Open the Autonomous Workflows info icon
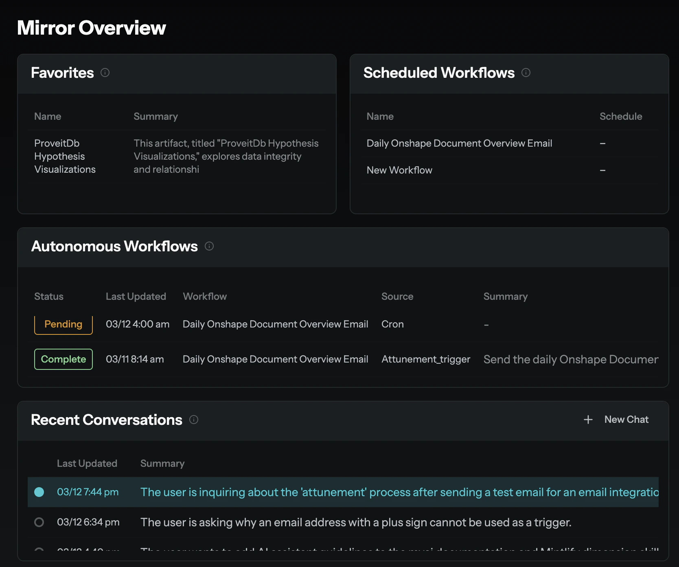This screenshot has width=679, height=567. click(209, 246)
